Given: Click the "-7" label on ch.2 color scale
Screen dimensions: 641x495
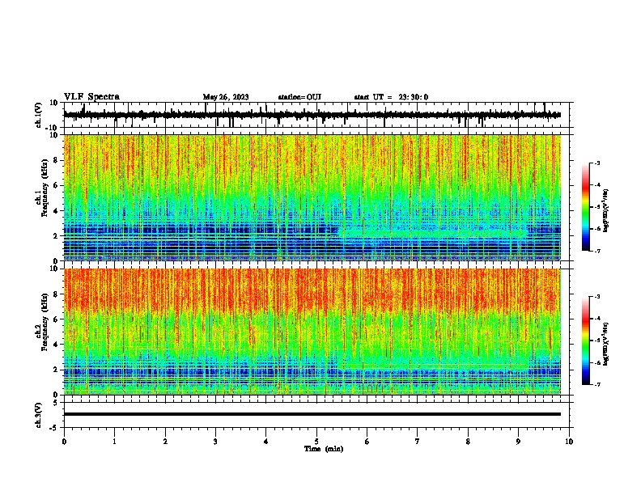Looking at the screenshot, I should pos(597,384).
